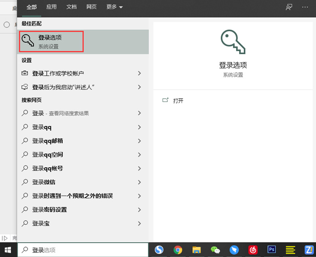Select the radio button behind the search panel

click(7, 25)
